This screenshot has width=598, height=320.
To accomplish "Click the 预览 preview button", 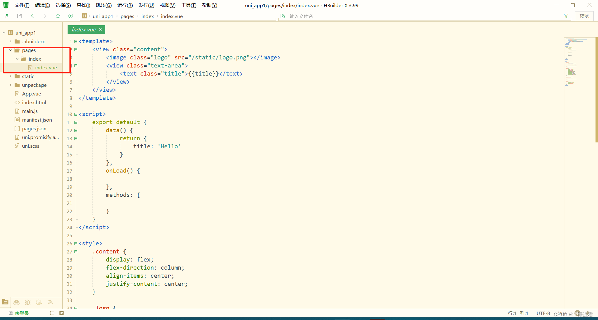I will point(584,16).
